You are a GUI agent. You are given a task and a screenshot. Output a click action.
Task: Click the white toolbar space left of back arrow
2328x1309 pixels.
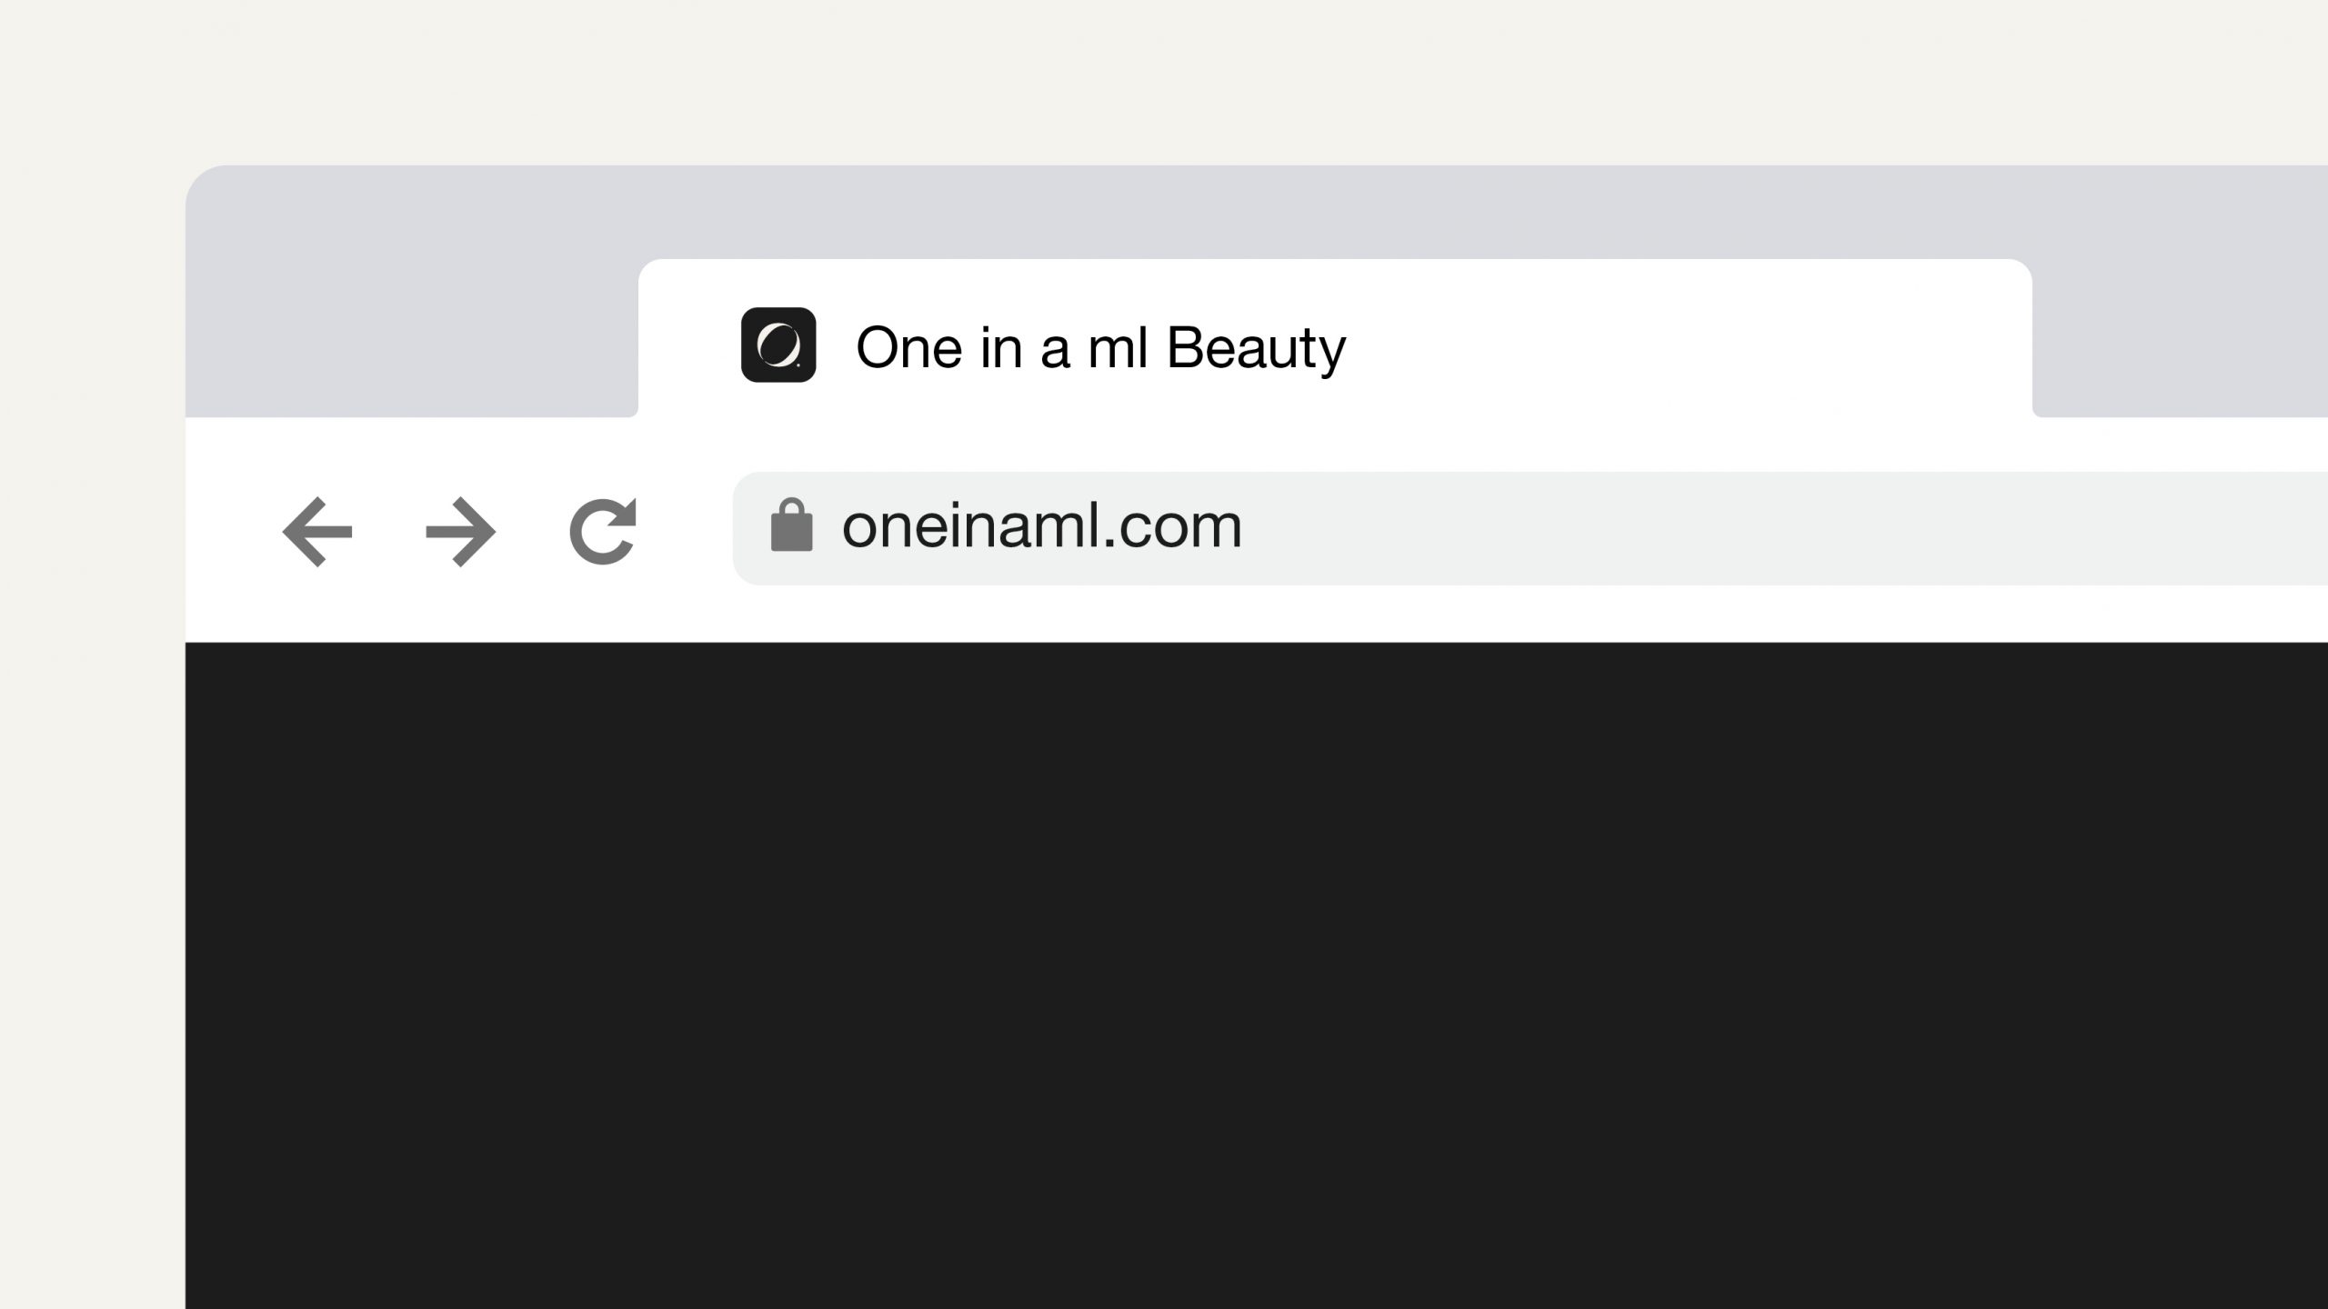[x=232, y=530]
